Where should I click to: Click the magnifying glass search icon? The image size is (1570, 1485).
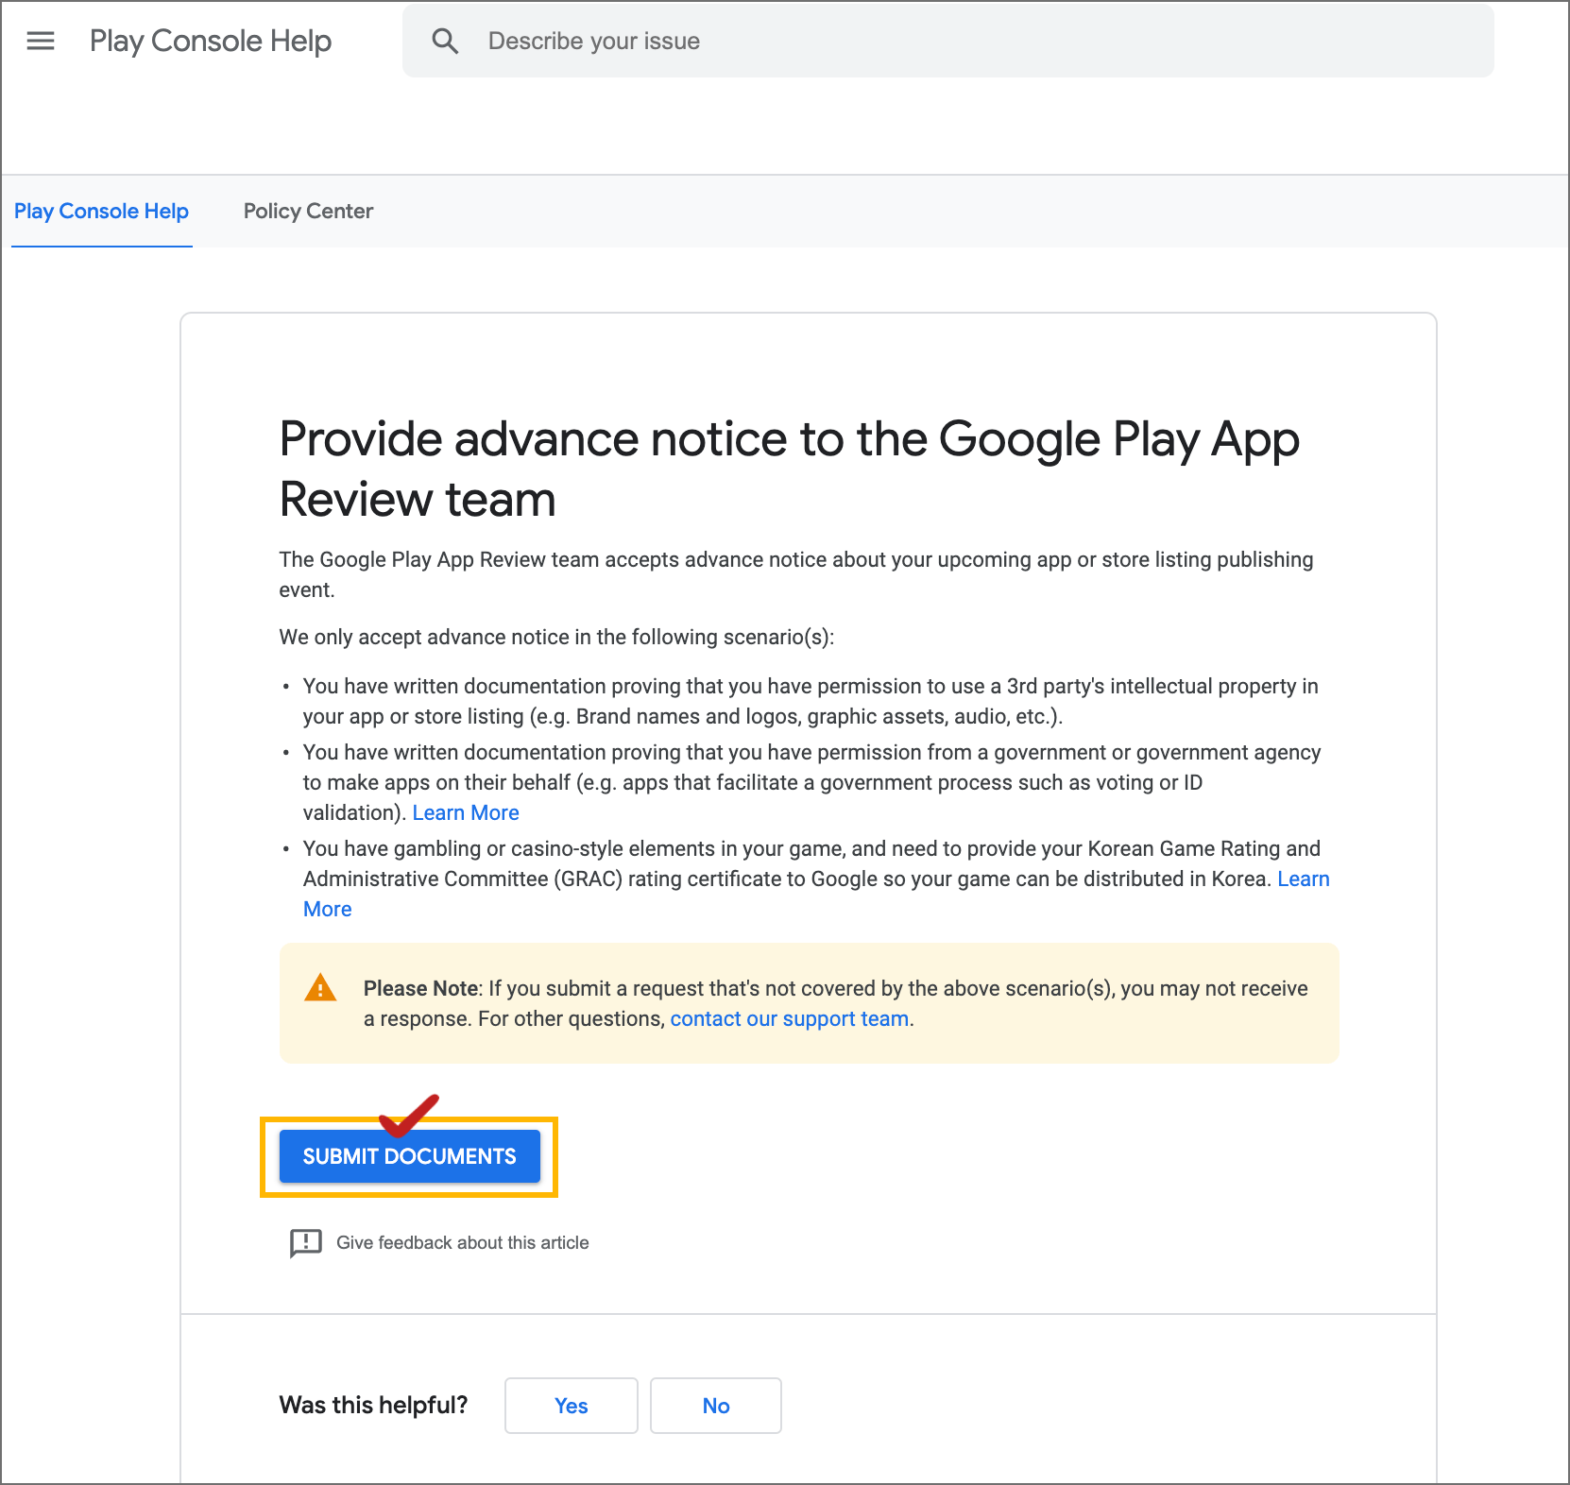pyautogui.click(x=445, y=41)
